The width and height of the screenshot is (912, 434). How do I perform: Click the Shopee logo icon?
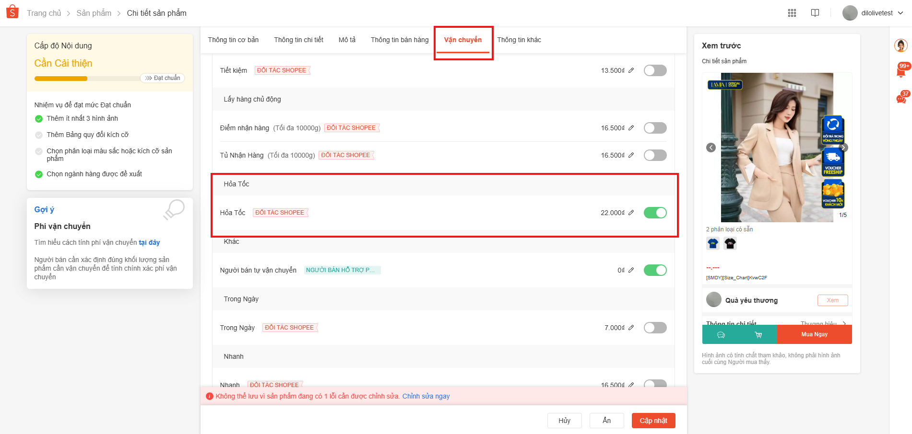click(x=12, y=12)
